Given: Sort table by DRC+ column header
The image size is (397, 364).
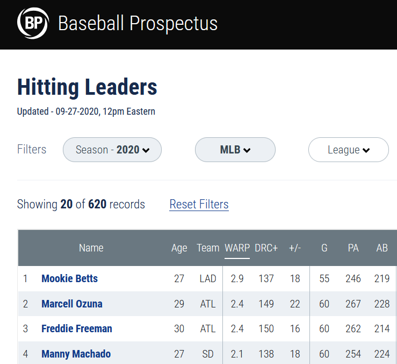Looking at the screenshot, I should pos(266,248).
